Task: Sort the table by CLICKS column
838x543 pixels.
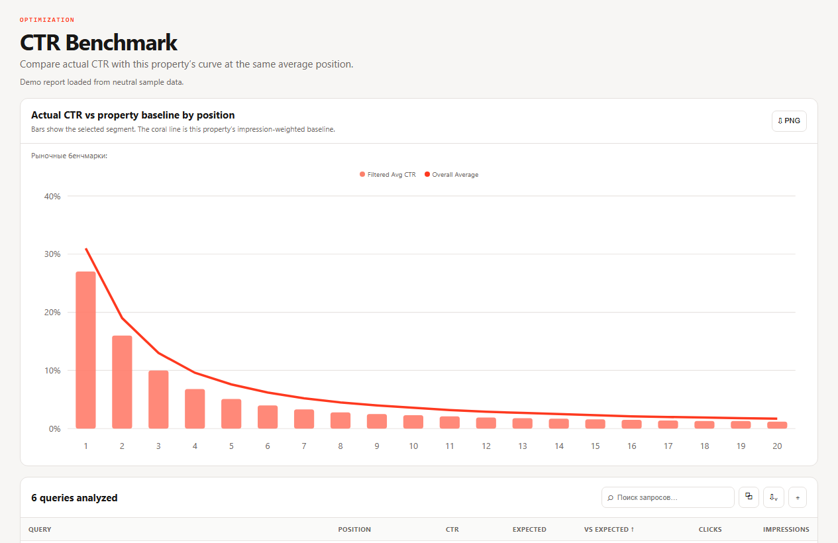Action: pos(710,530)
